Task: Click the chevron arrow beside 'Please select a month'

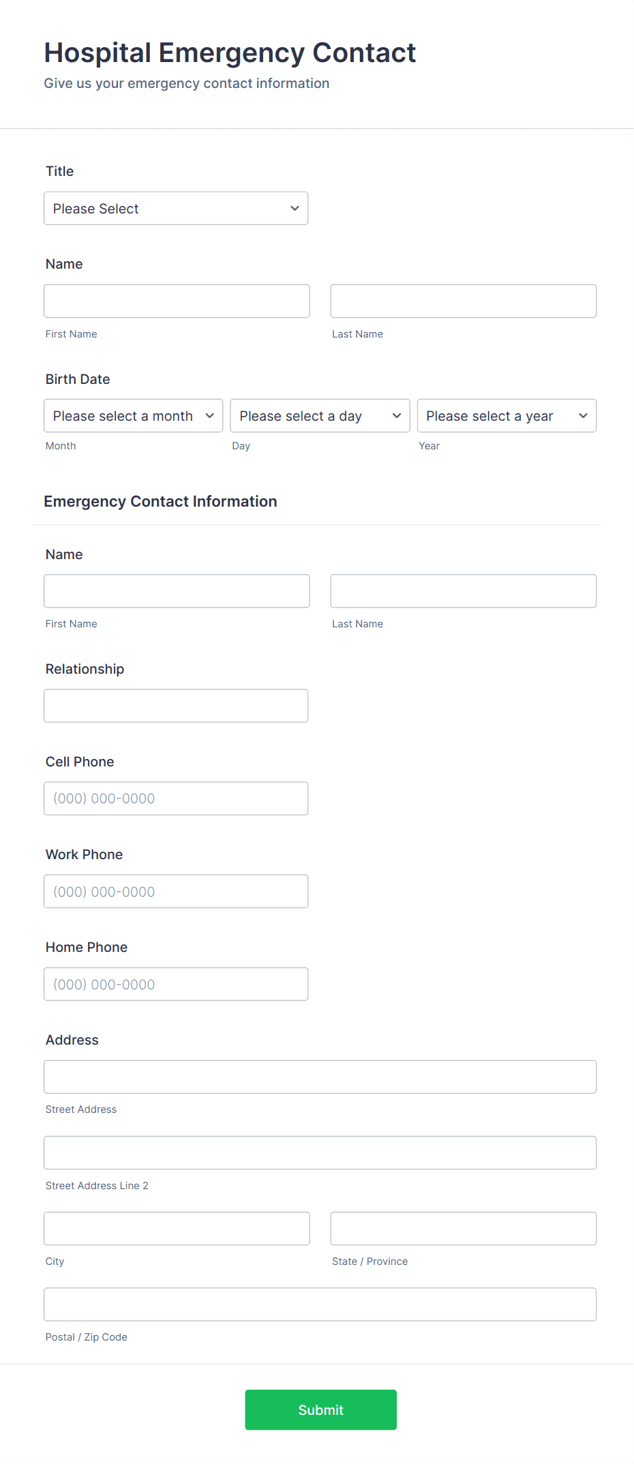Action: coord(210,415)
